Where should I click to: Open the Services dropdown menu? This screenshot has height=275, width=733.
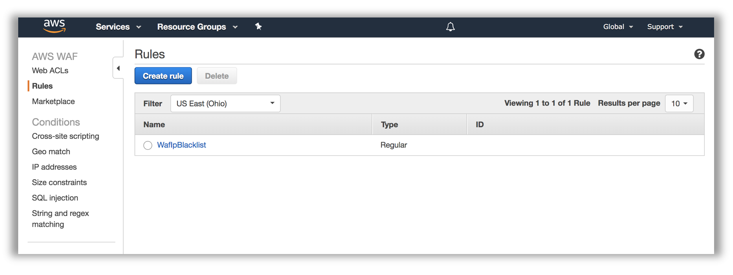[118, 27]
